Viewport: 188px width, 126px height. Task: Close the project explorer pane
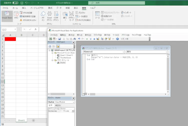click(x=73, y=42)
